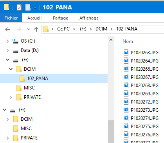Switch to the Accueil ribbon tab
The image size is (164, 143).
(34, 18)
